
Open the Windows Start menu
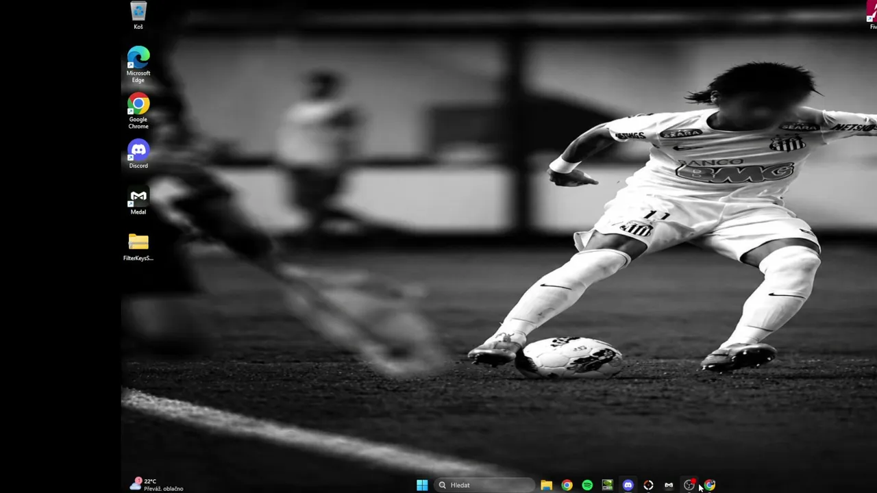422,485
